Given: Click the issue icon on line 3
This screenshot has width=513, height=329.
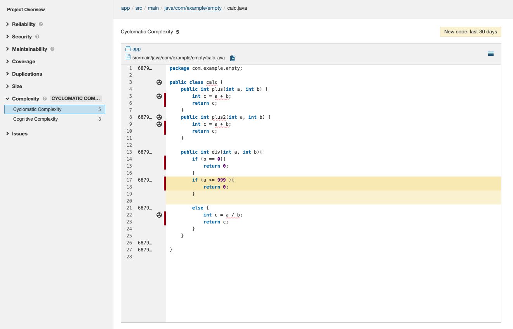Looking at the screenshot, I should tap(159, 82).
